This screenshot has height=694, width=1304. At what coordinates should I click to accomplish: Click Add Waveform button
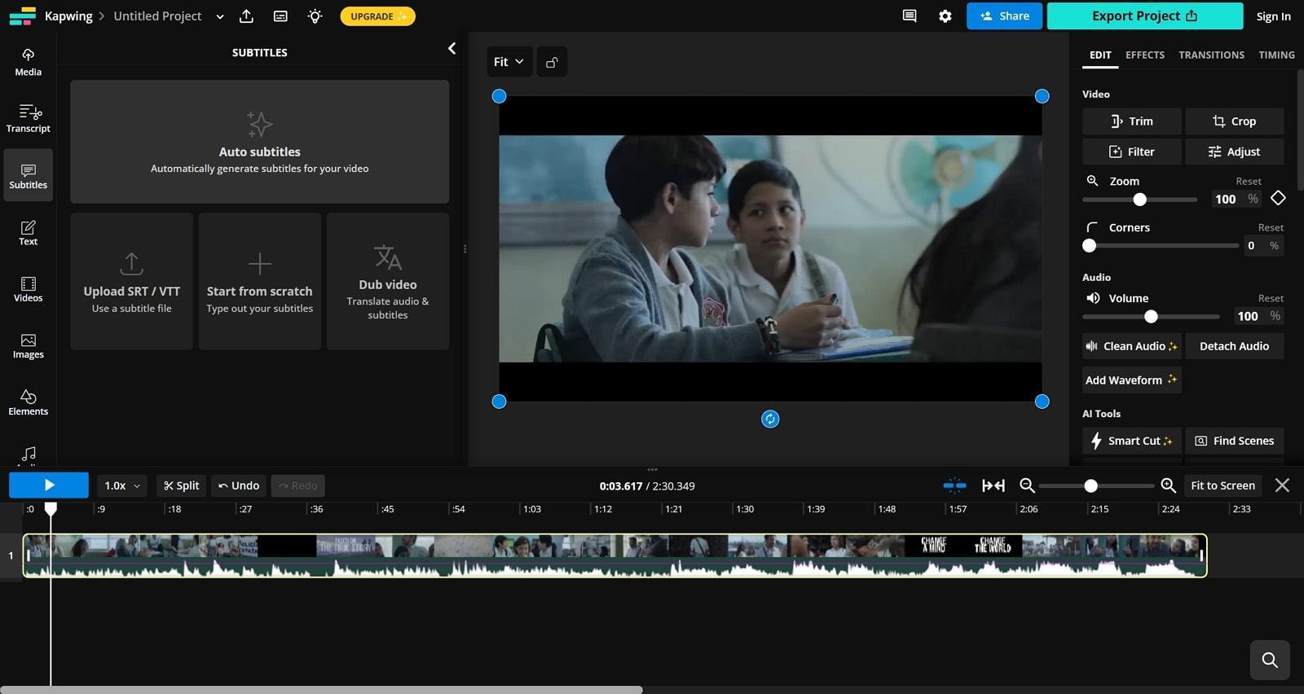coord(1132,380)
